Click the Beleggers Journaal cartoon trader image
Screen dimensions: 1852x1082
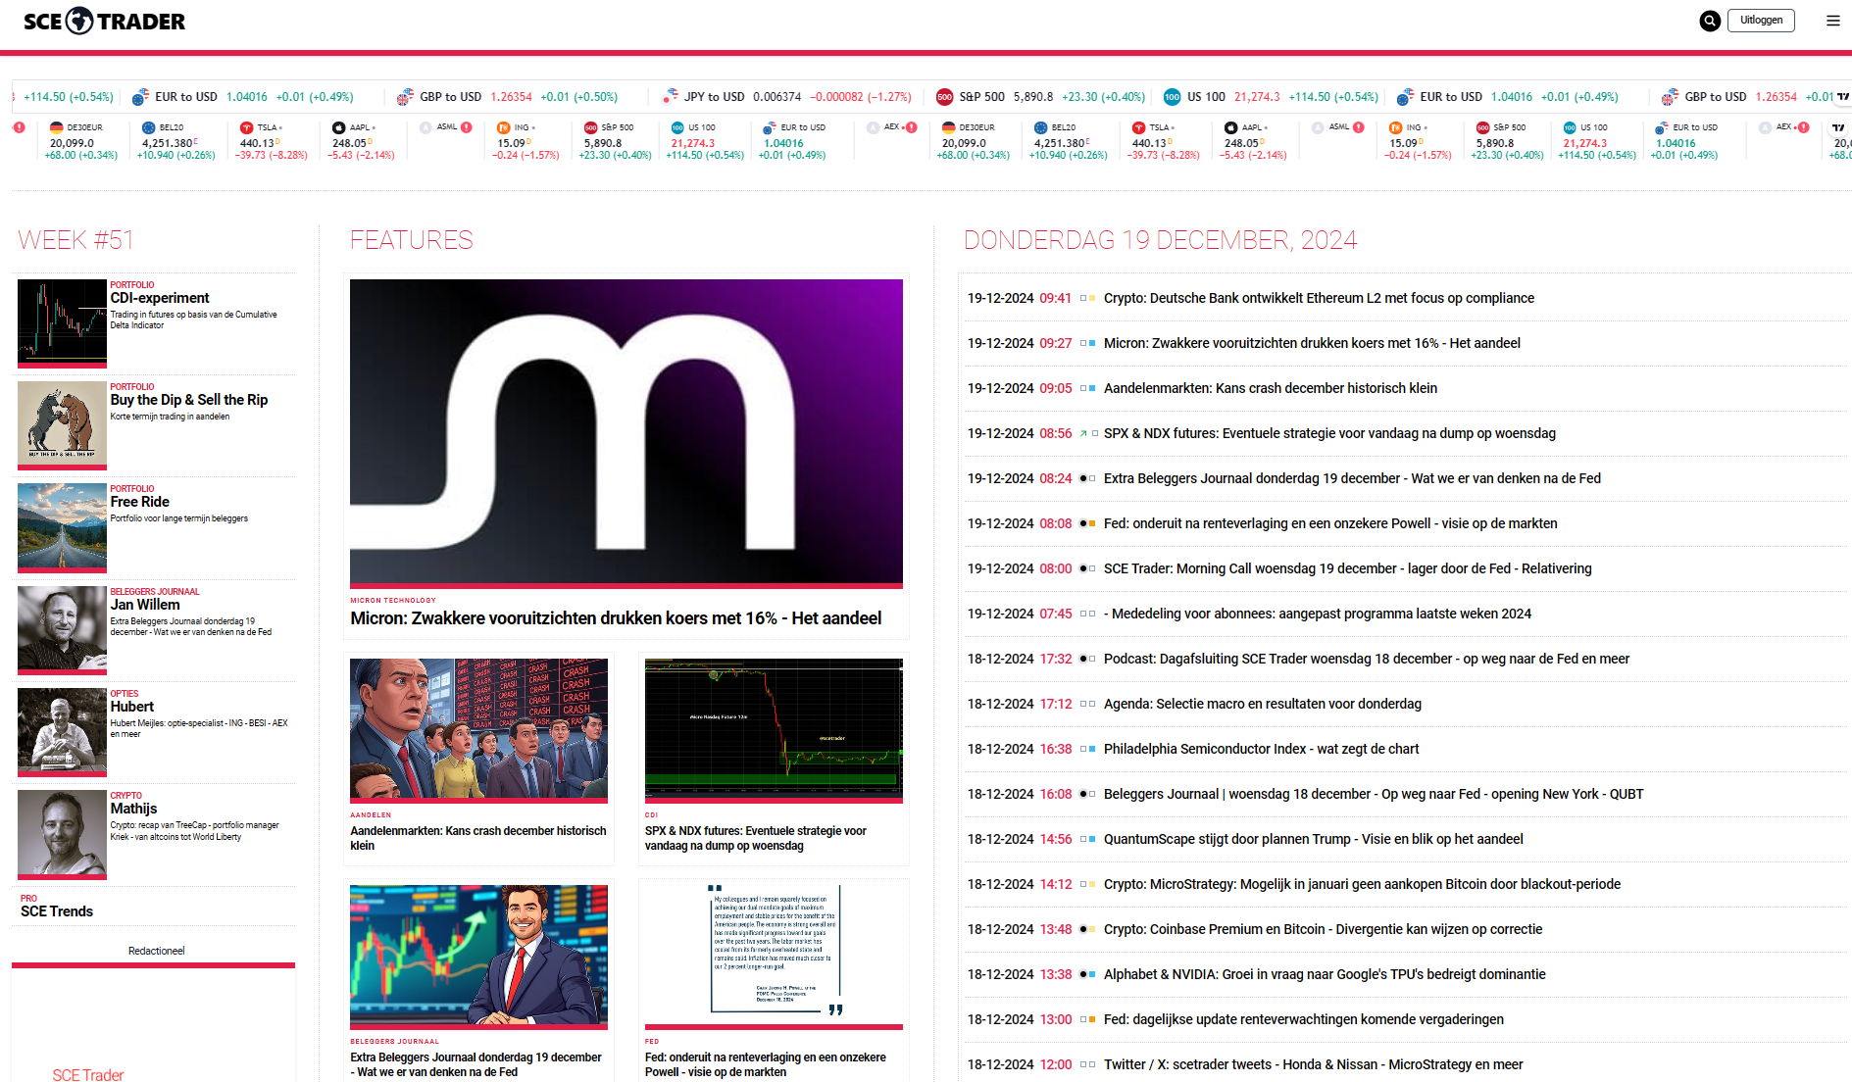(478, 956)
